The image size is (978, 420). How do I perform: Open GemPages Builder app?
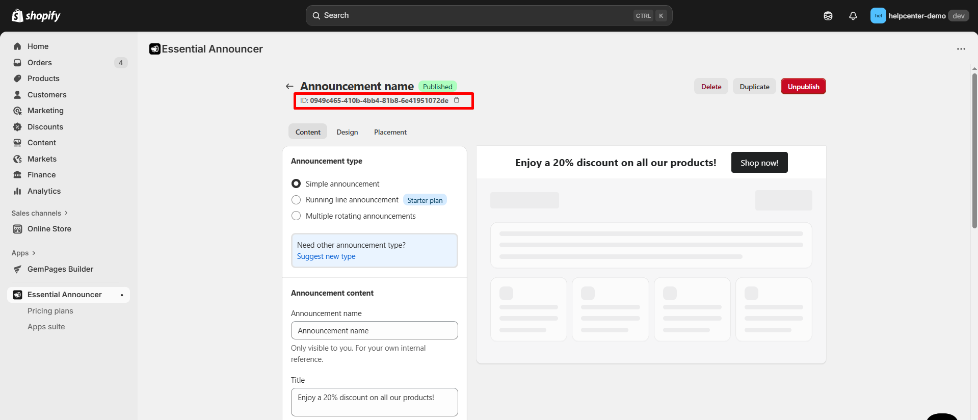(60, 269)
